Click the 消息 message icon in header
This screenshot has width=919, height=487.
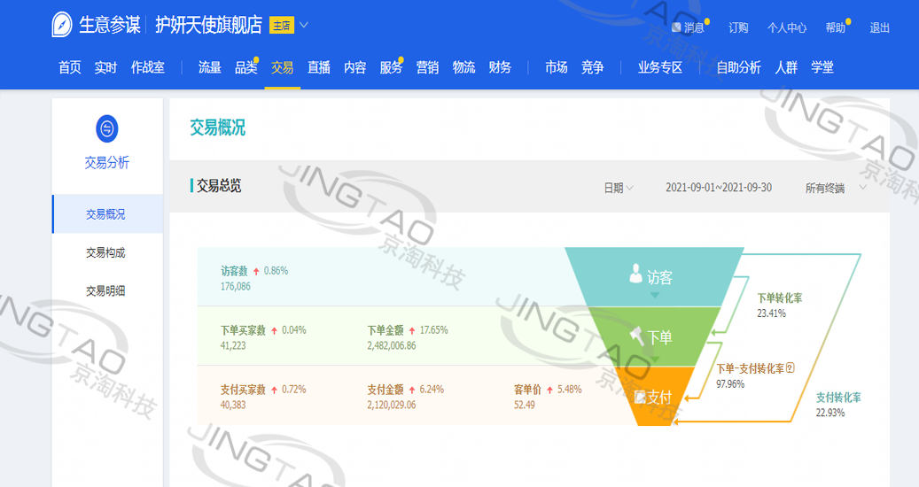(x=677, y=27)
